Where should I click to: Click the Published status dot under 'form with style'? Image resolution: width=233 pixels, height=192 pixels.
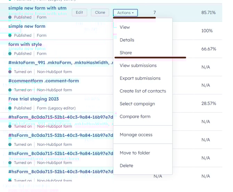click(x=10, y=54)
